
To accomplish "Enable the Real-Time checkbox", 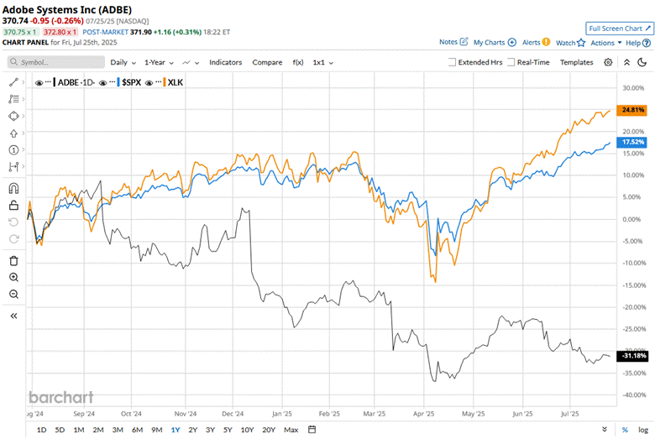I will coord(511,62).
